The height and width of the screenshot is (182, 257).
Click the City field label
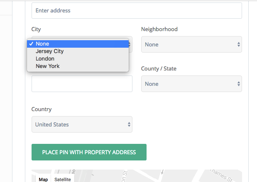coord(36,29)
